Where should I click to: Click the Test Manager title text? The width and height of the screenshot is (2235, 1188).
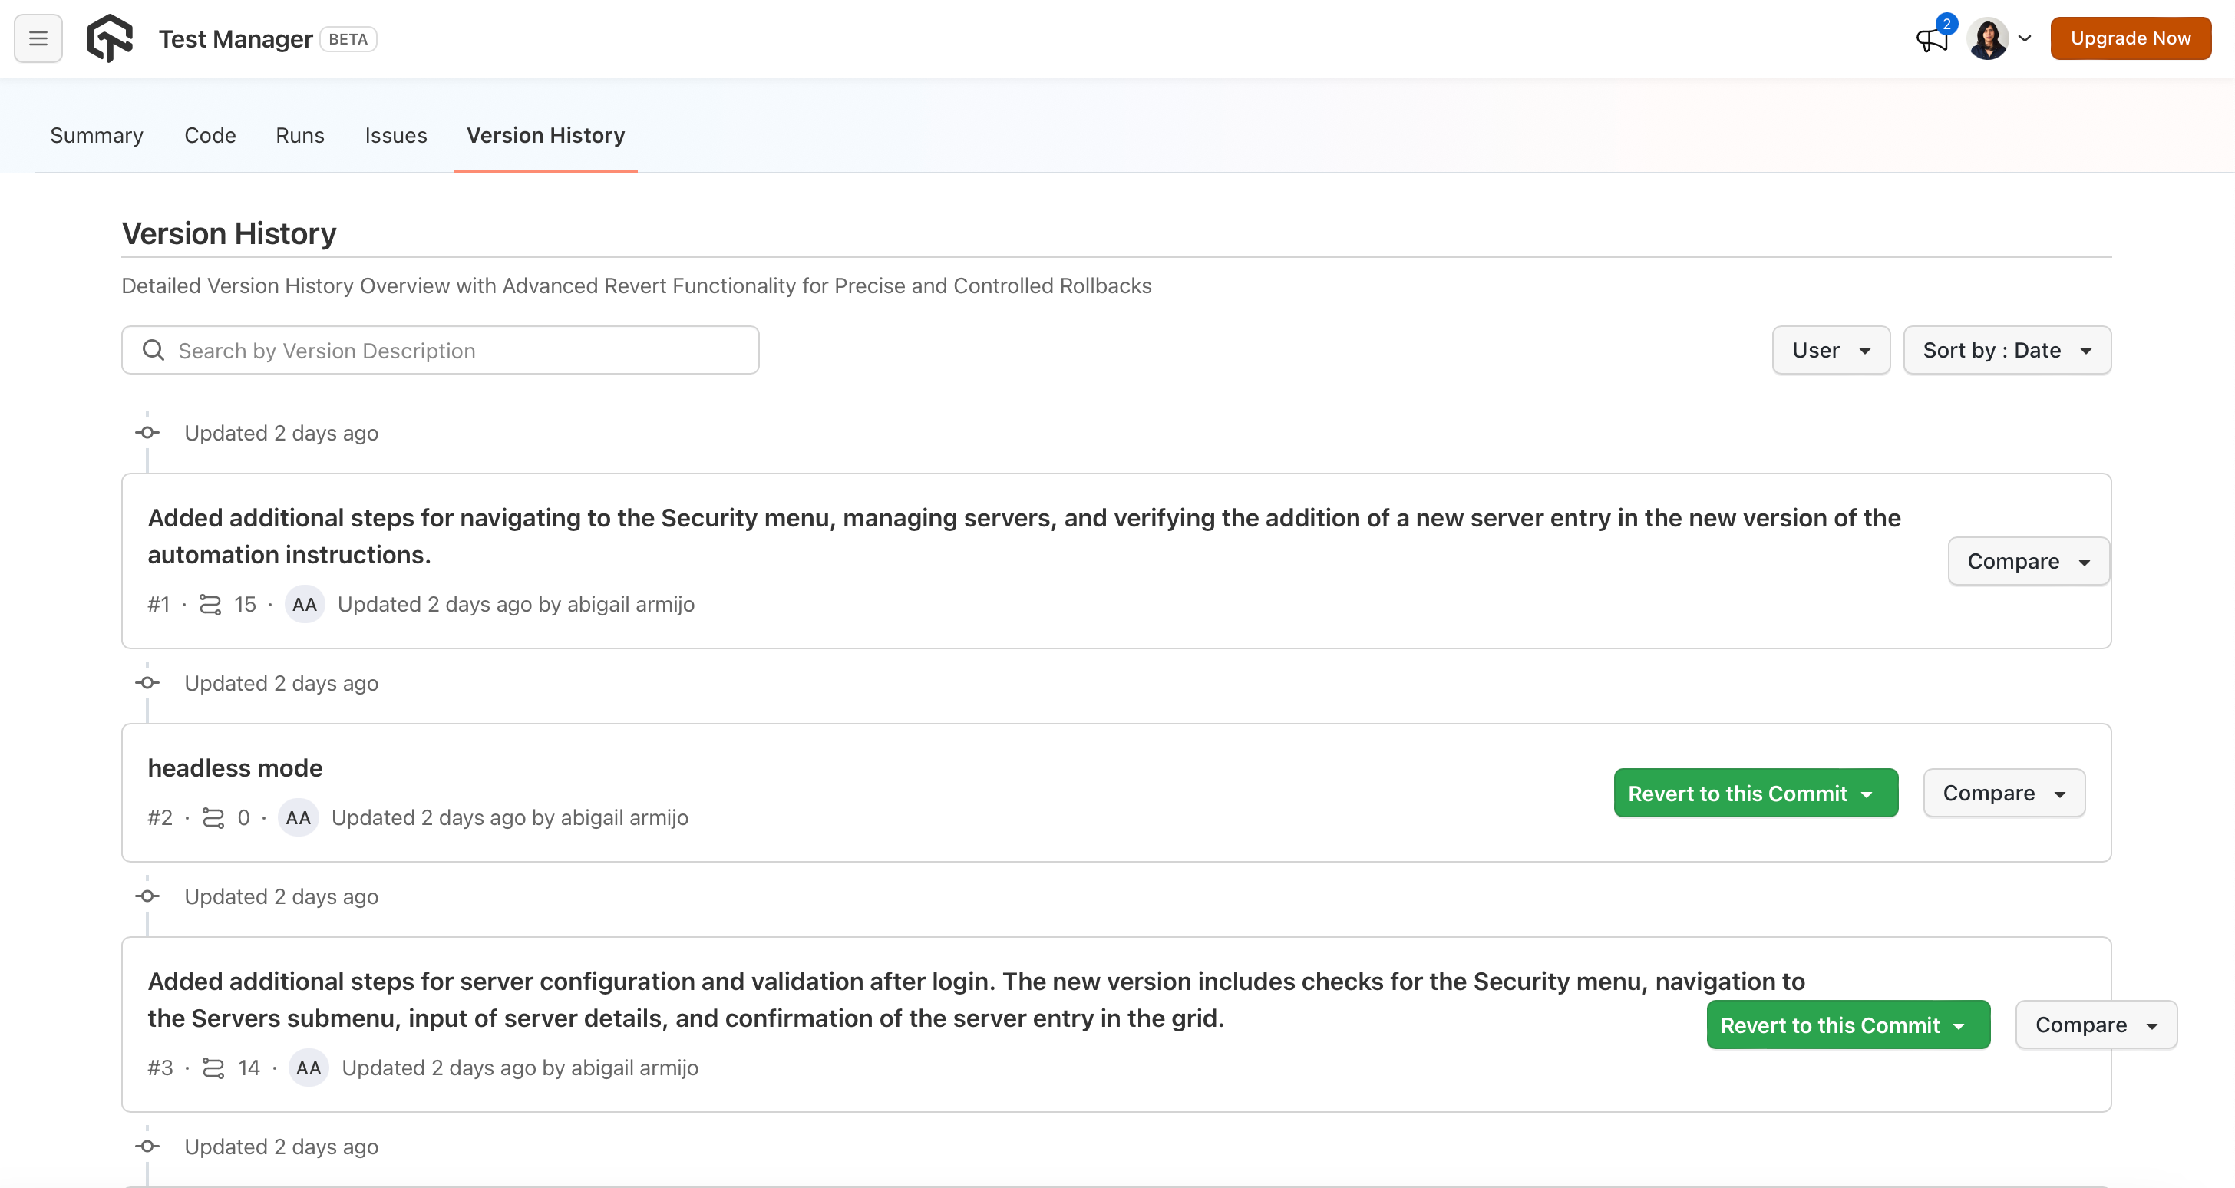coord(235,39)
